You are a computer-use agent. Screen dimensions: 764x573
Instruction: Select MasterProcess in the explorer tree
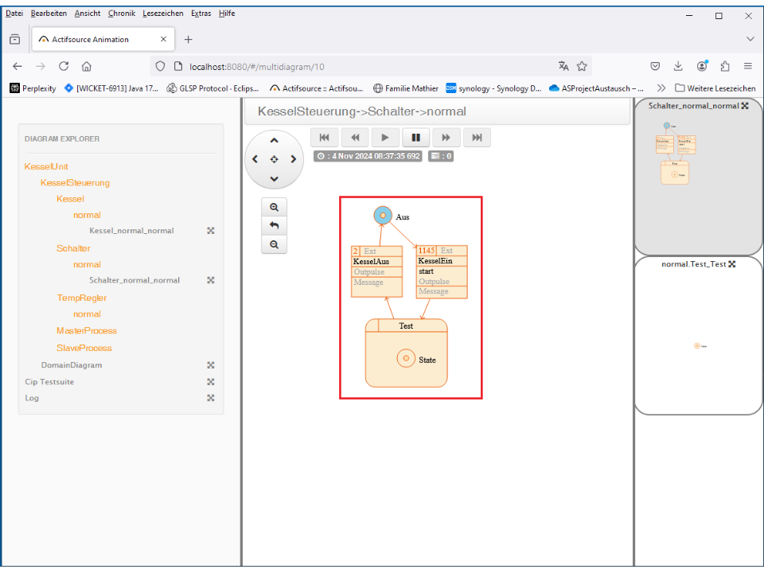pyautogui.click(x=86, y=330)
